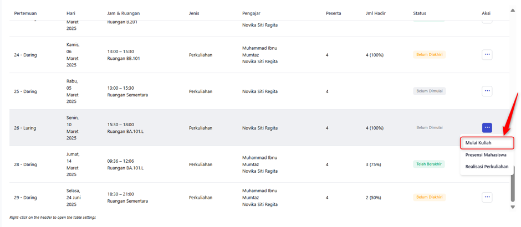The height and width of the screenshot is (227, 521).
Task: Click the Jml Hadir column header
Action: pos(375,13)
